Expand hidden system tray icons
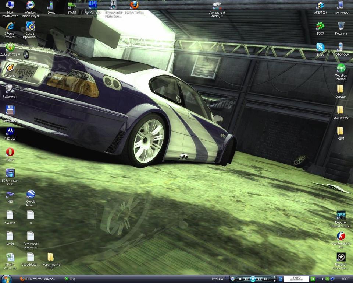353x283 pixels. [322, 279]
